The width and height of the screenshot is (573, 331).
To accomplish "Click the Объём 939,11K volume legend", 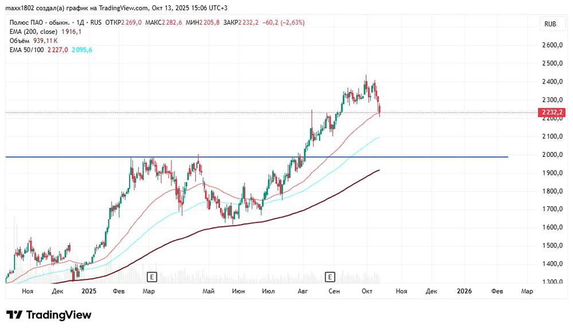I will click(x=34, y=41).
